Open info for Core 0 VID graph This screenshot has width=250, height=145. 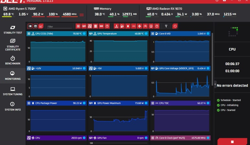pyautogui.click(x=208, y=33)
